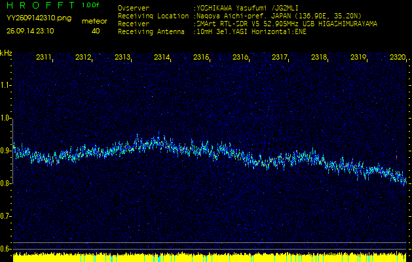Click the 0.9 frequency axis label
Image resolution: width=412 pixels, height=262 pixels.
pos(6,151)
